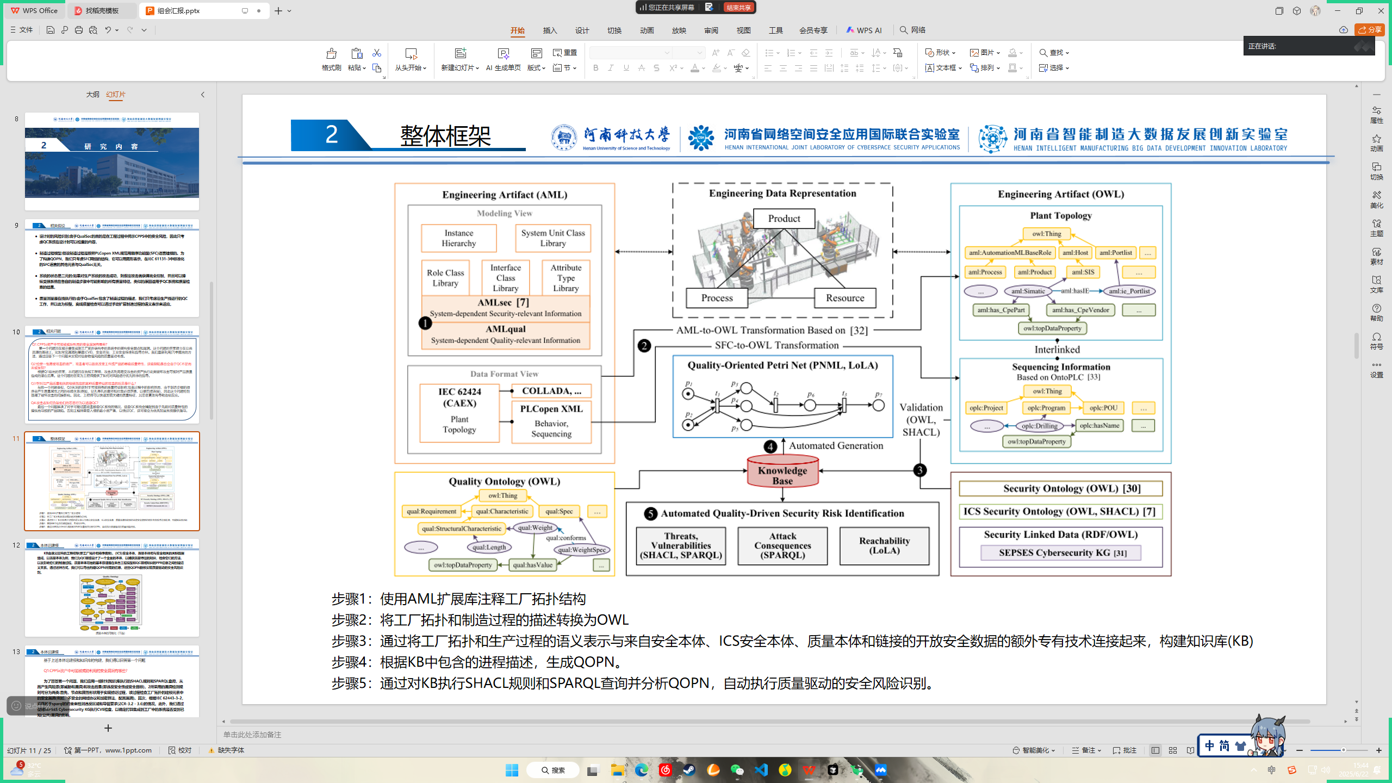Switch to slide sorter grid view
1392x783 pixels.
(x=1173, y=750)
